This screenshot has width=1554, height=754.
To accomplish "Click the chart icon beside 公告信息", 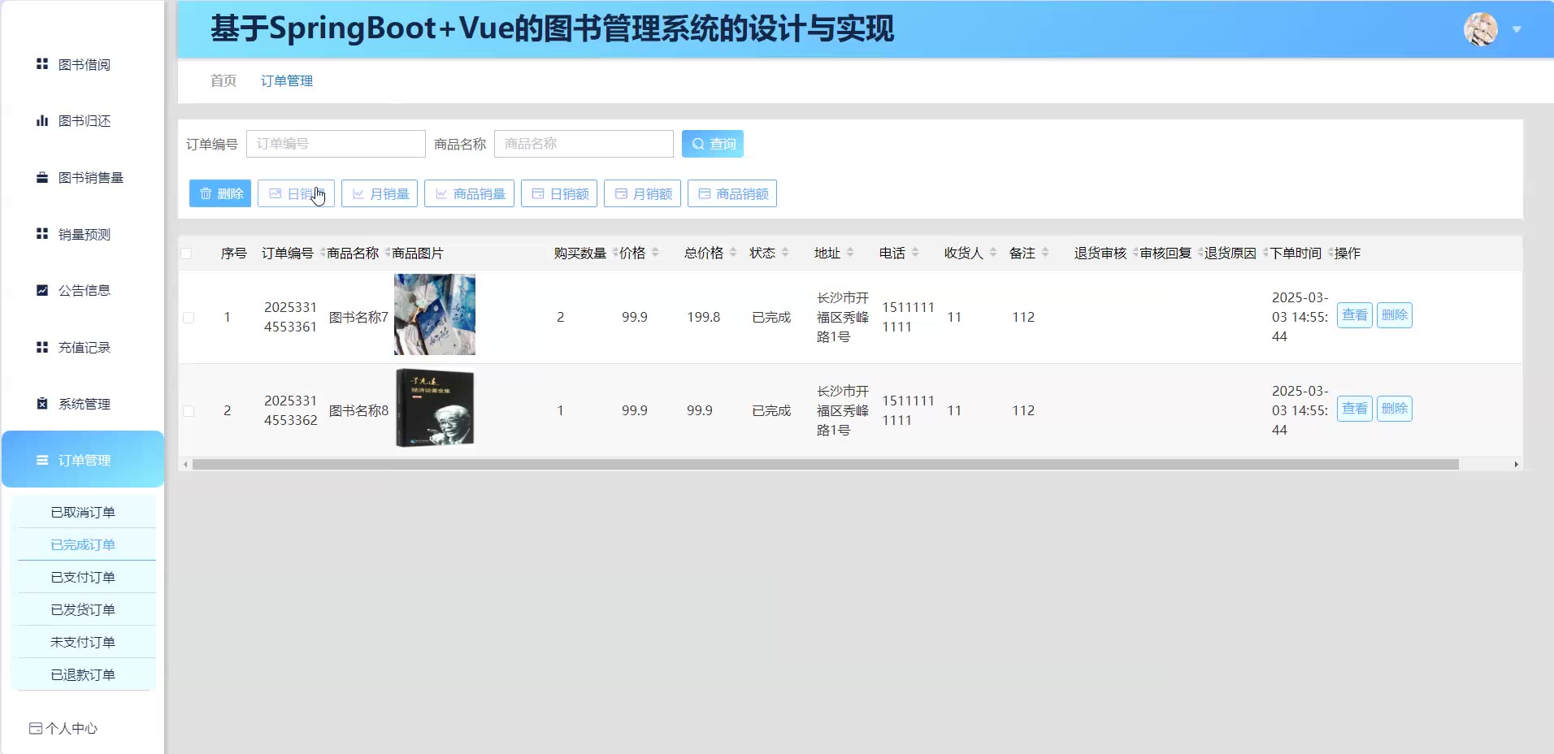I will [42, 290].
